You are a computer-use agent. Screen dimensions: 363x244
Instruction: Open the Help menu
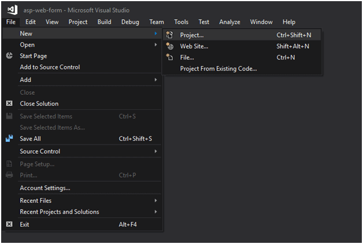(289, 22)
